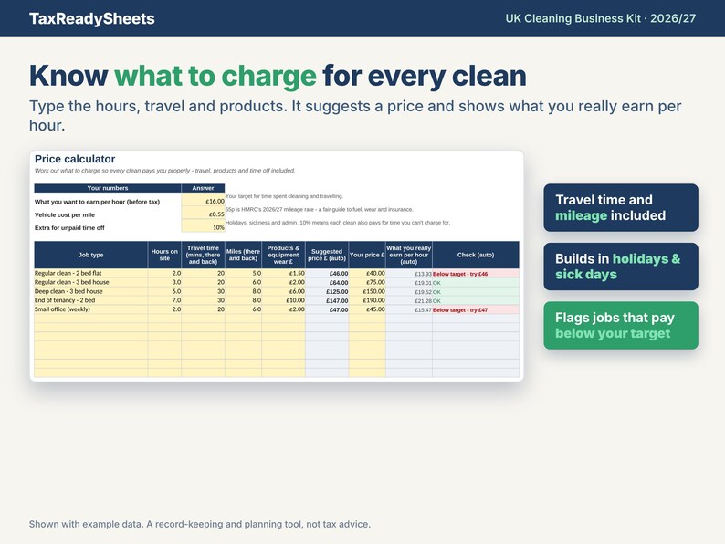Click the 'Your numbers' header cell
725x544 pixels.
[x=107, y=188]
